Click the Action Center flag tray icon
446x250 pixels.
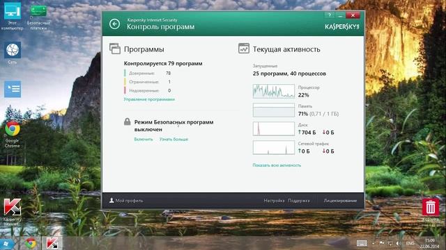pyautogui.click(x=382, y=243)
